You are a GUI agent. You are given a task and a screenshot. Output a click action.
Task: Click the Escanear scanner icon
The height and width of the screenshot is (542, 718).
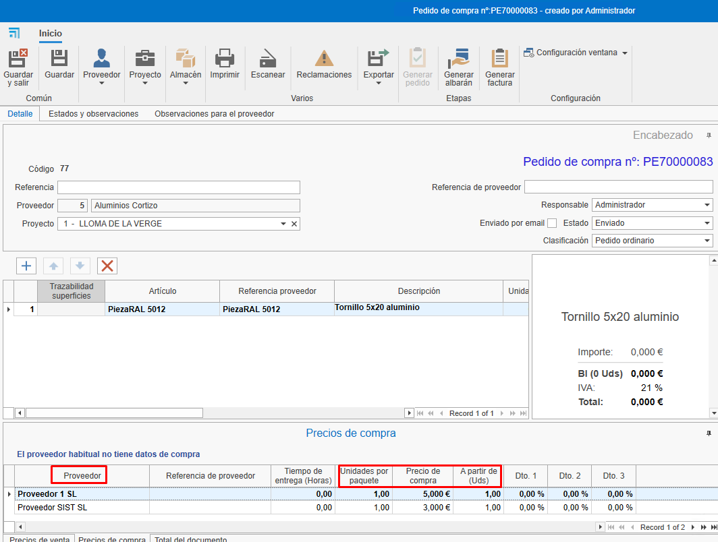(x=267, y=59)
